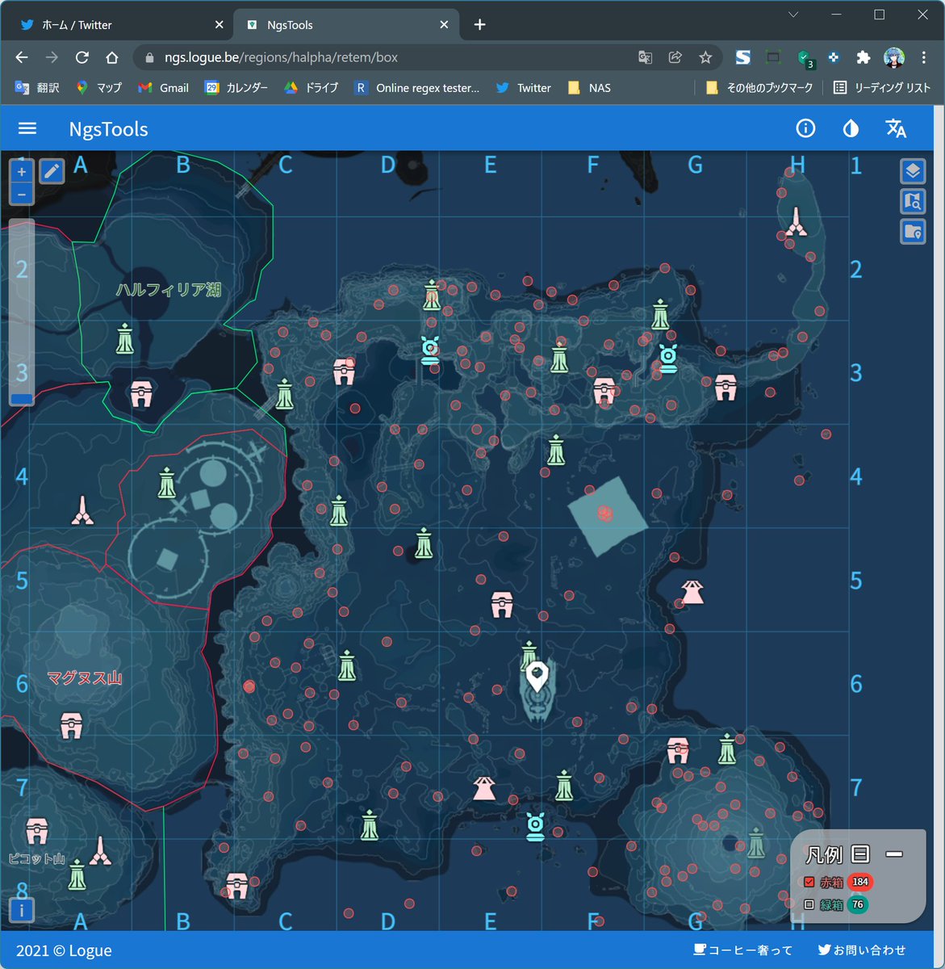
Task: Share this page via share icon
Action: click(675, 57)
